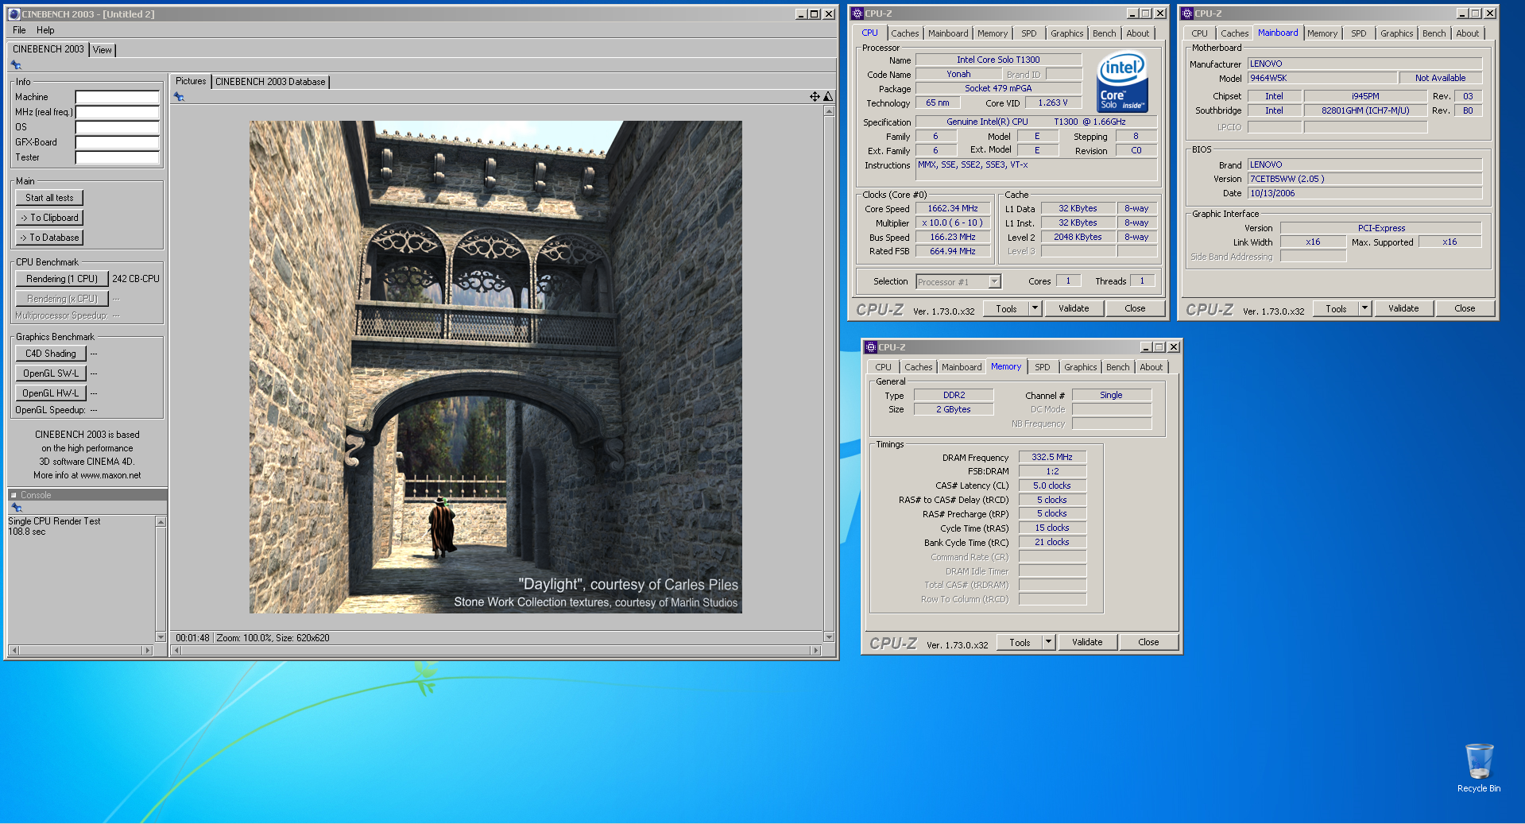Screen dimensions: 1525x824
Task: Click the CPU-Z icon in the Memory window title bar
Action: pyautogui.click(x=870, y=347)
